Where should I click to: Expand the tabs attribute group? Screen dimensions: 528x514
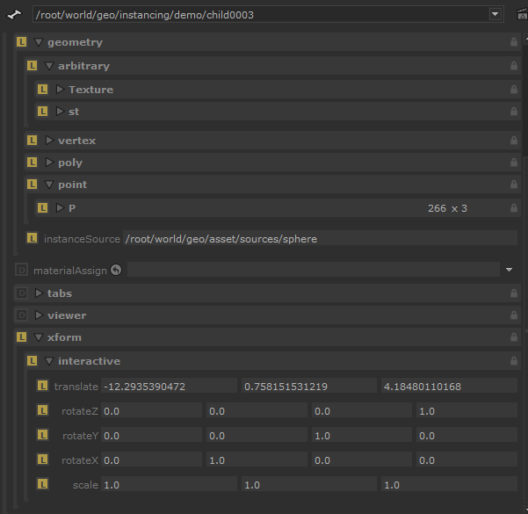click(x=39, y=293)
